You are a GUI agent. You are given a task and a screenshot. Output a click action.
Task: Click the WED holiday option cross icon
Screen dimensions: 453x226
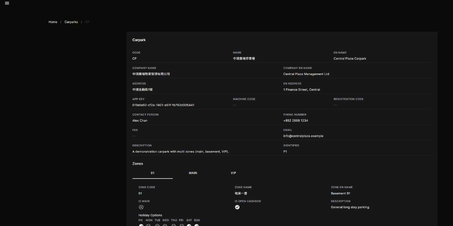(165, 225)
